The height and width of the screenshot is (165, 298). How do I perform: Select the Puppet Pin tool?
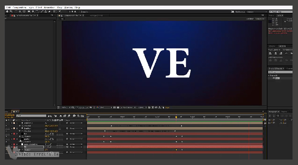click(x=60, y=12)
